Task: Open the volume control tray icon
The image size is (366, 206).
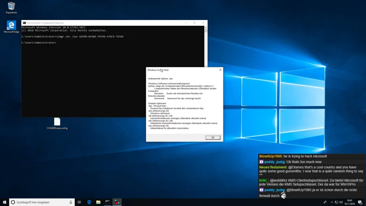Action: 341,202
